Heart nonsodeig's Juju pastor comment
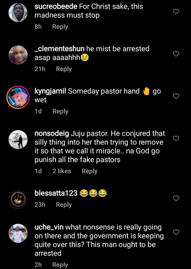This screenshot has height=269, width=191. point(176,139)
